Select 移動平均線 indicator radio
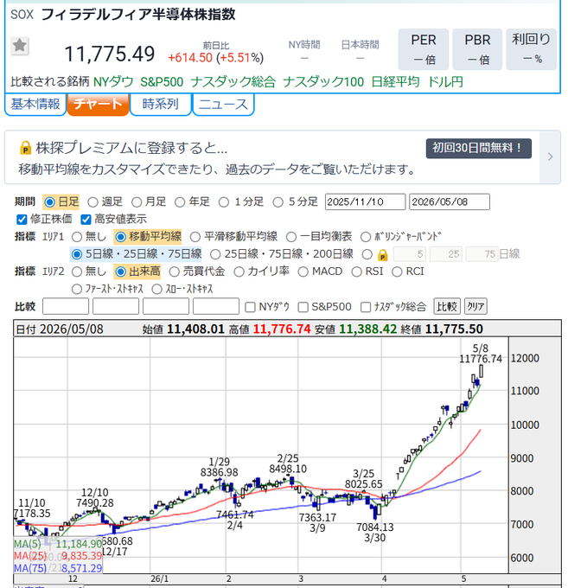Viewport: 568px width, 588px height. pos(120,237)
